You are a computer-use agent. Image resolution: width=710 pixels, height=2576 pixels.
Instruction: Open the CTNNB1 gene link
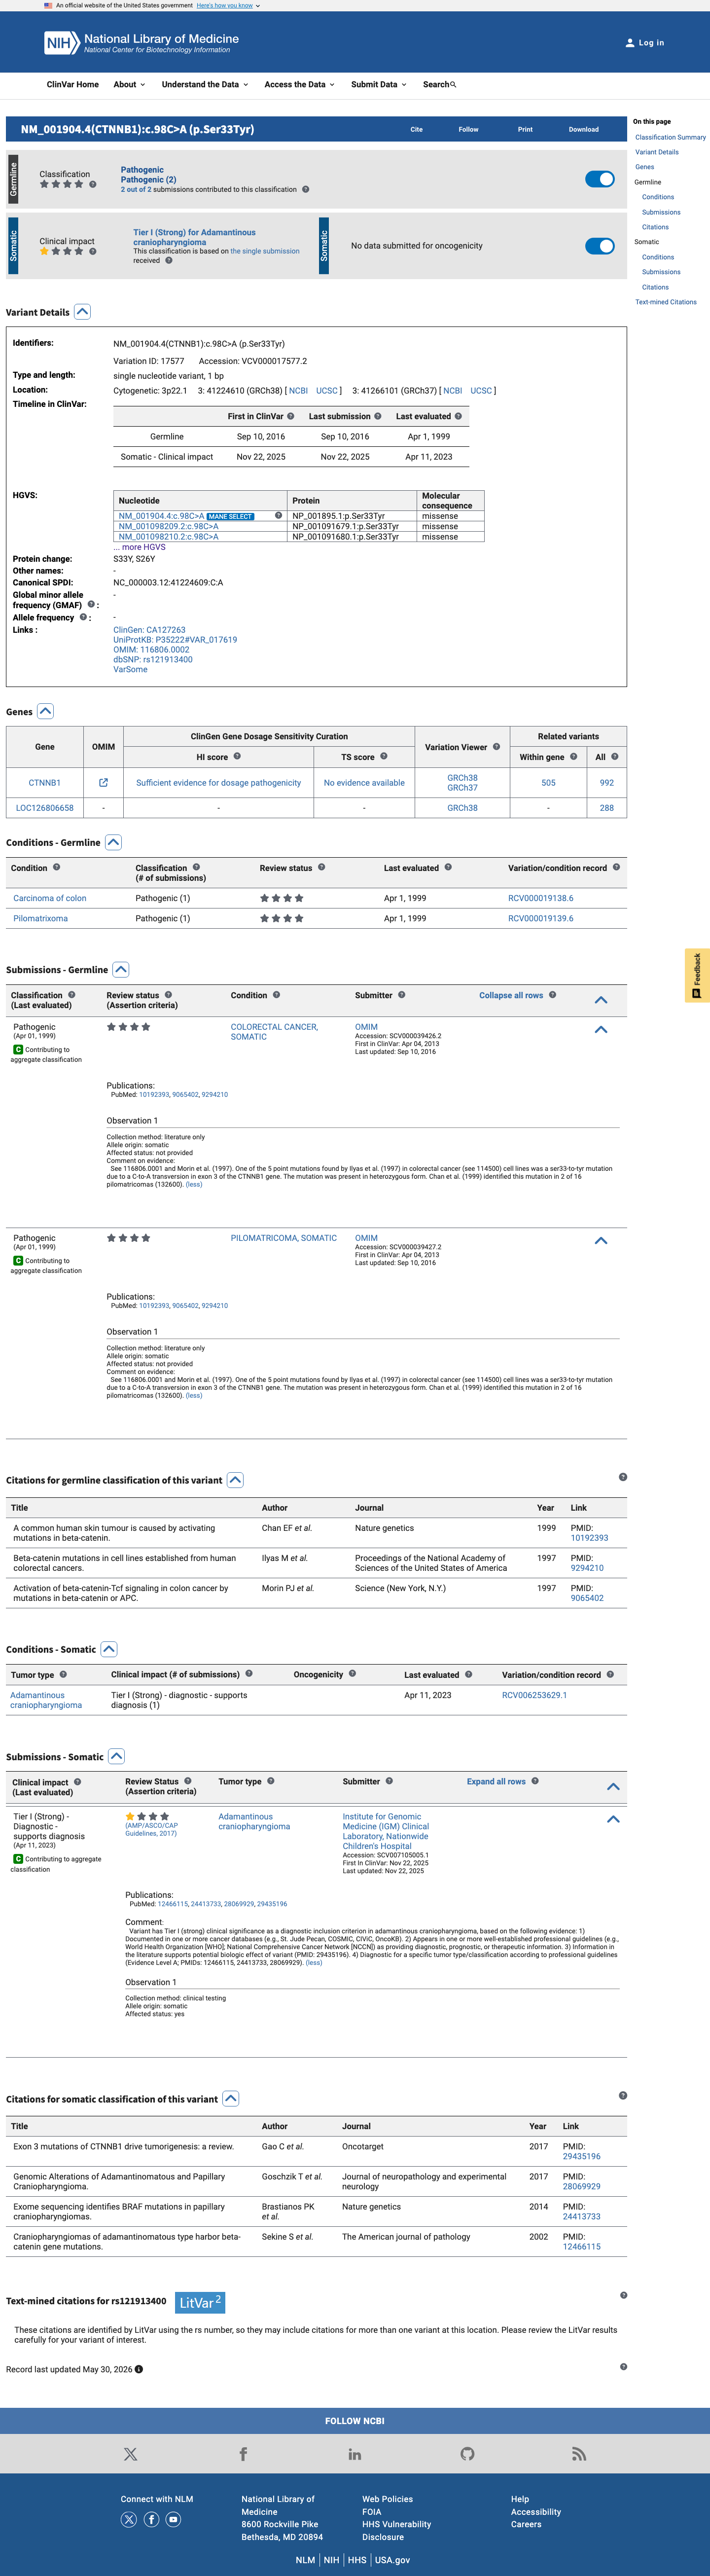click(44, 783)
